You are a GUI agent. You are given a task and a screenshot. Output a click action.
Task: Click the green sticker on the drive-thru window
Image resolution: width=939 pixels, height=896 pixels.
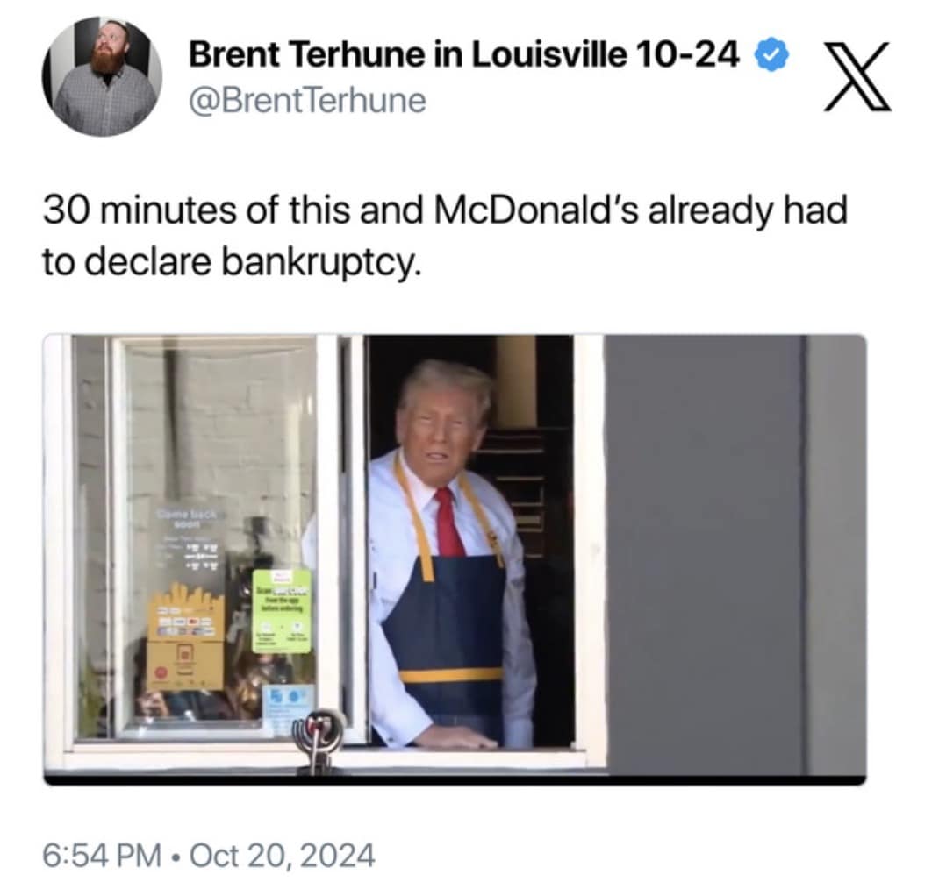(x=283, y=611)
